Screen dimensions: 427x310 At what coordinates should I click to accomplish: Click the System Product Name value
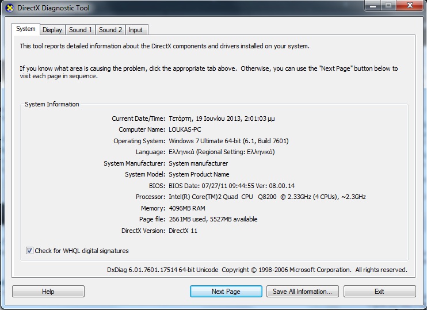tap(199, 174)
